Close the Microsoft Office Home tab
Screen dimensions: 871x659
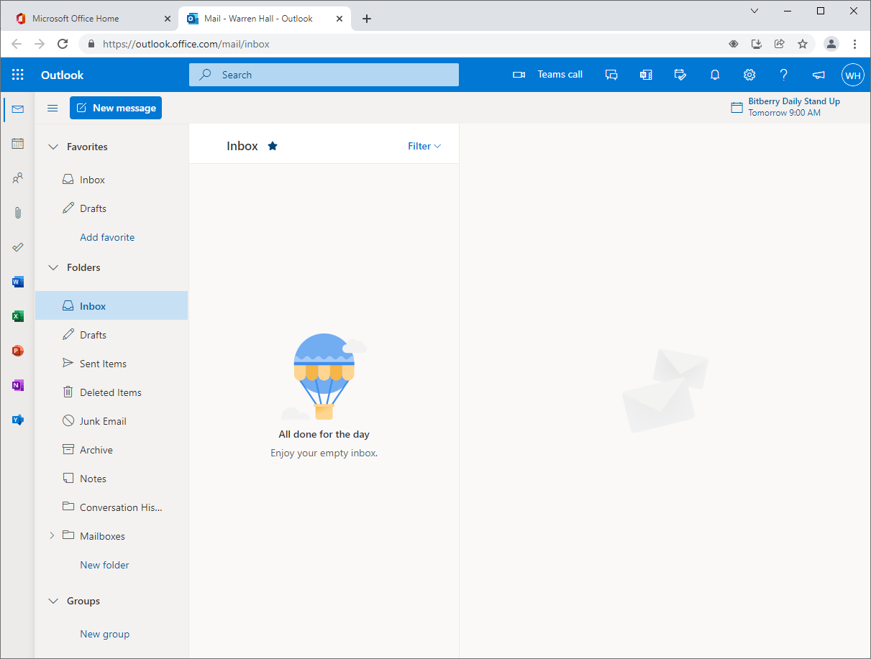click(x=168, y=19)
